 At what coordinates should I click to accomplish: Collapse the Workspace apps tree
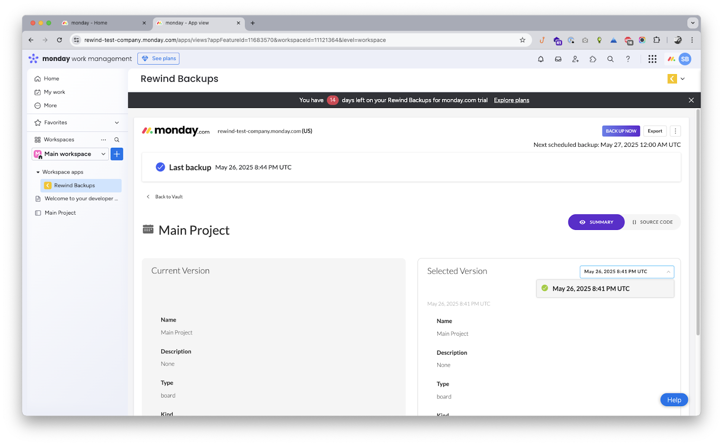tap(38, 172)
